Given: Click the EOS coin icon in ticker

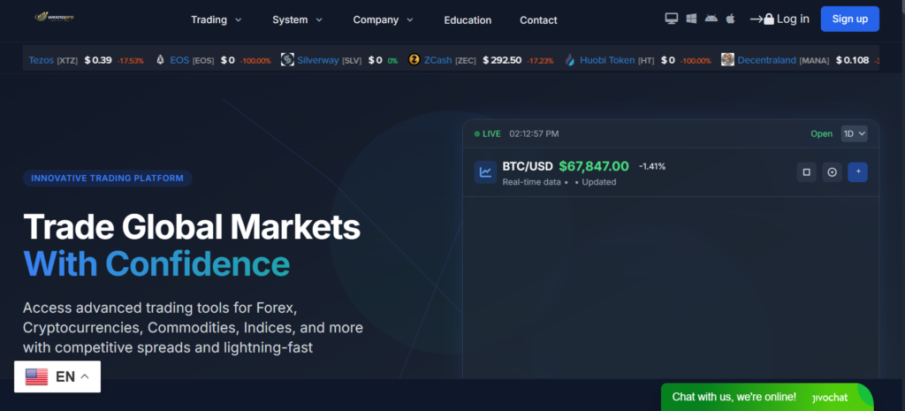Looking at the screenshot, I should pyautogui.click(x=161, y=60).
